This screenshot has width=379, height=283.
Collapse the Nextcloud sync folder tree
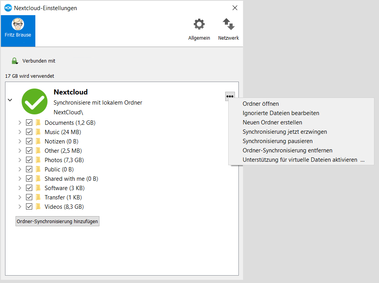[10, 100]
